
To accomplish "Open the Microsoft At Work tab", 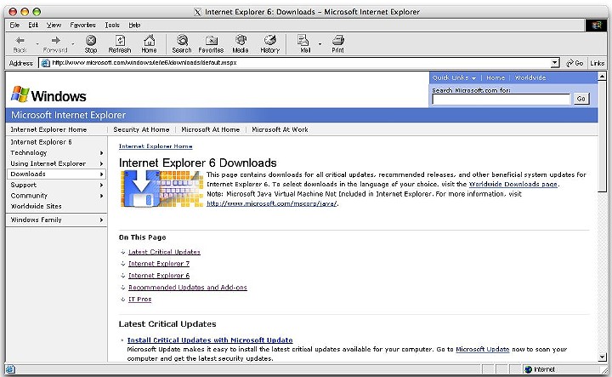I will click(280, 129).
